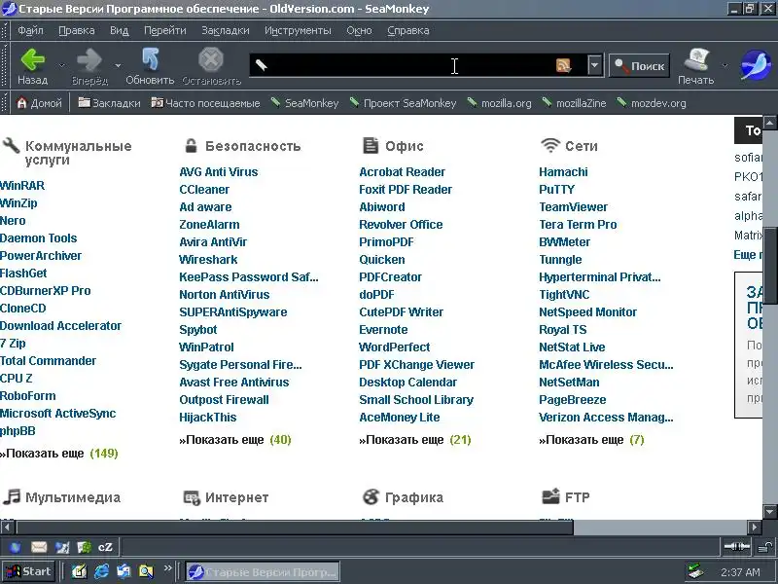Open the WinRAR link

[x=21, y=186]
